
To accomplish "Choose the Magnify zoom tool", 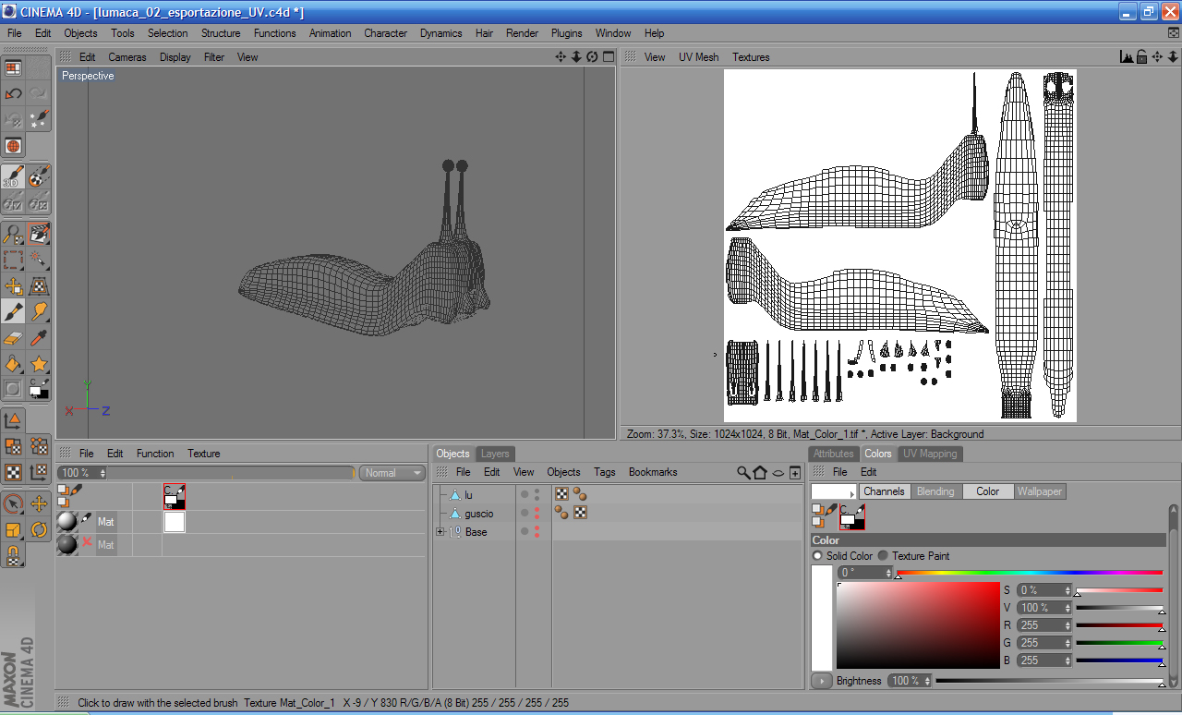I will pyautogui.click(x=14, y=233).
